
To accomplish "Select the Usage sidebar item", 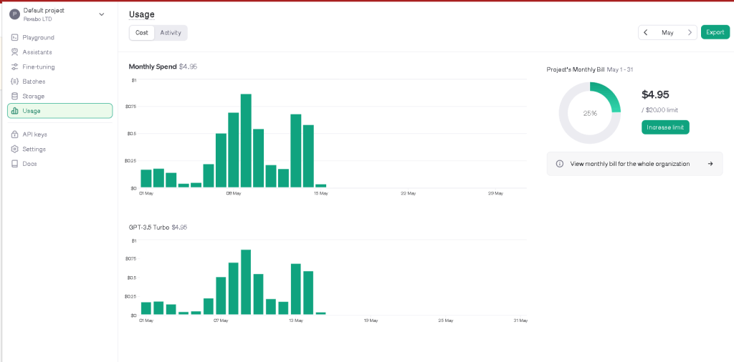I will (x=60, y=111).
